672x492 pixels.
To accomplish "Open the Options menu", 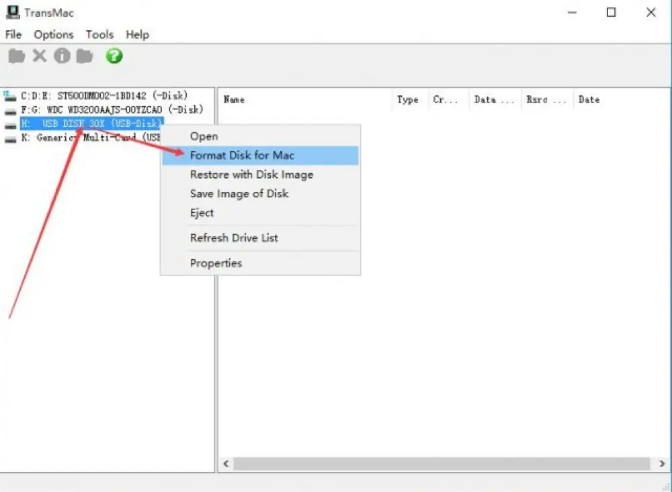I will [54, 34].
